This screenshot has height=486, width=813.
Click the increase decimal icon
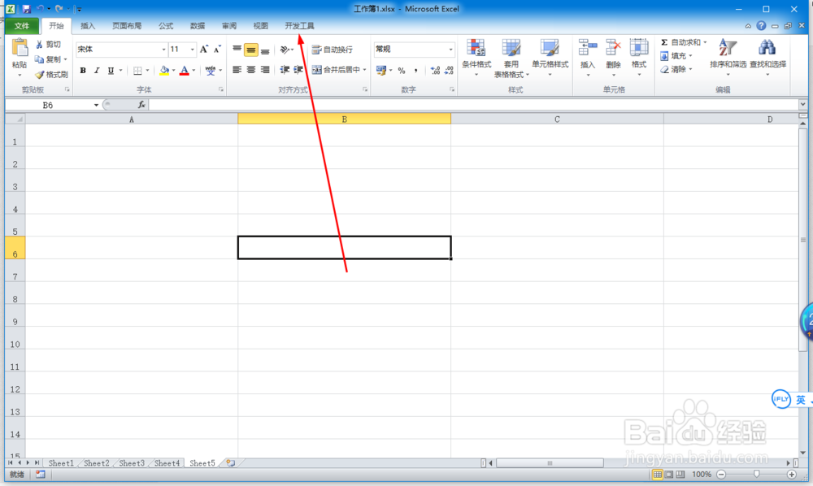(435, 71)
